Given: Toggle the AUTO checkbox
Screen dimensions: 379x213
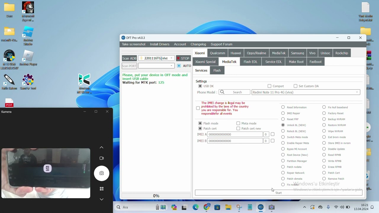Looking at the screenshot, I should point(179,66).
